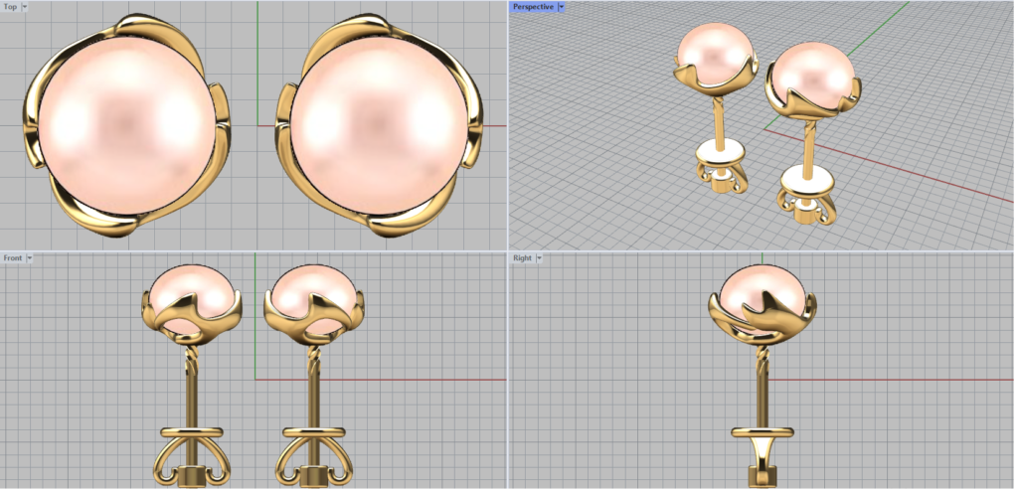Expand the Right viewport menu arrow
1018x491 pixels.
point(540,258)
